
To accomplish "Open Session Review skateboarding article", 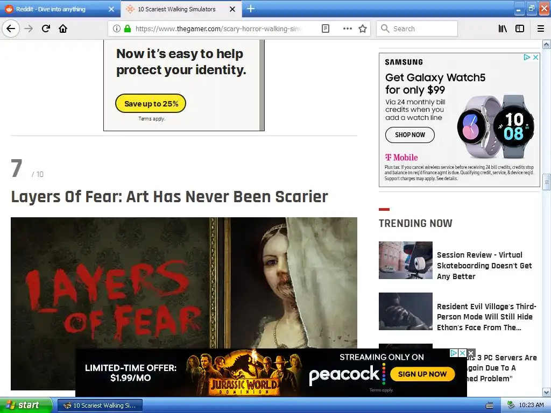I will [x=484, y=266].
